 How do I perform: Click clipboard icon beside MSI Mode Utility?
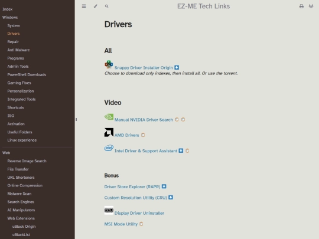[x=141, y=224]
